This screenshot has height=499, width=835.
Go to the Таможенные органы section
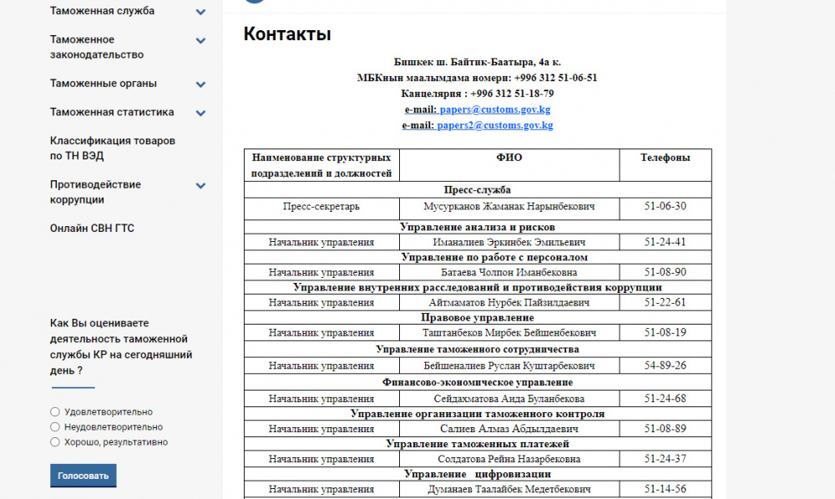point(103,83)
